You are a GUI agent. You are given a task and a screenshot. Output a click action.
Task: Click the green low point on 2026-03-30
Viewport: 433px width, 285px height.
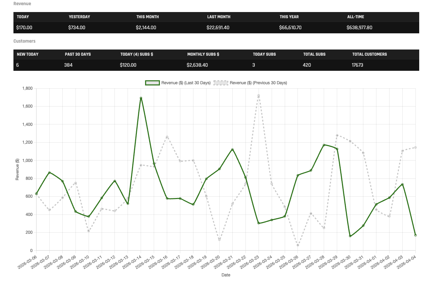pyautogui.click(x=350, y=236)
